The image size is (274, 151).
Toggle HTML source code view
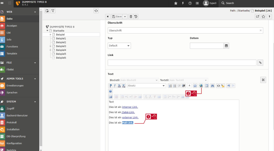[218, 86]
